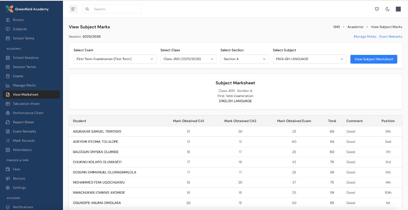Click ABUBAKAR SAMUEL TEMITAYO student name
This screenshot has width=408, height=210.
(x=97, y=132)
